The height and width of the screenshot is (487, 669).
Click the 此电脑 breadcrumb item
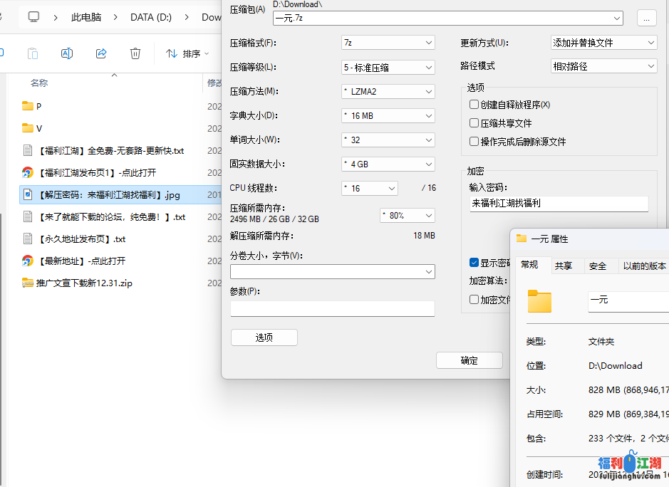pyautogui.click(x=85, y=16)
